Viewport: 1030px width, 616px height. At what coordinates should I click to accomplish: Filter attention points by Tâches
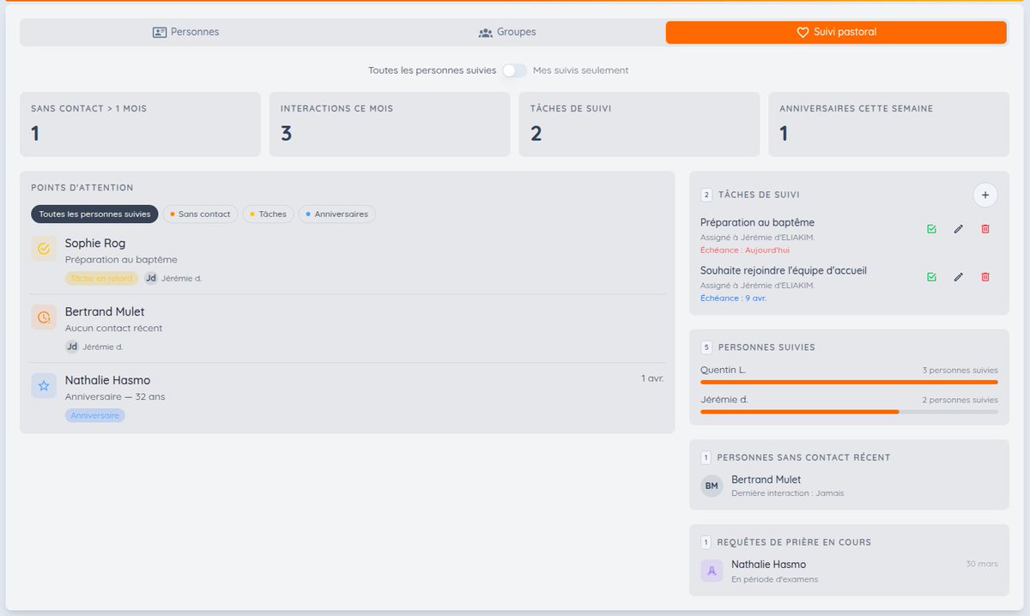pos(268,214)
